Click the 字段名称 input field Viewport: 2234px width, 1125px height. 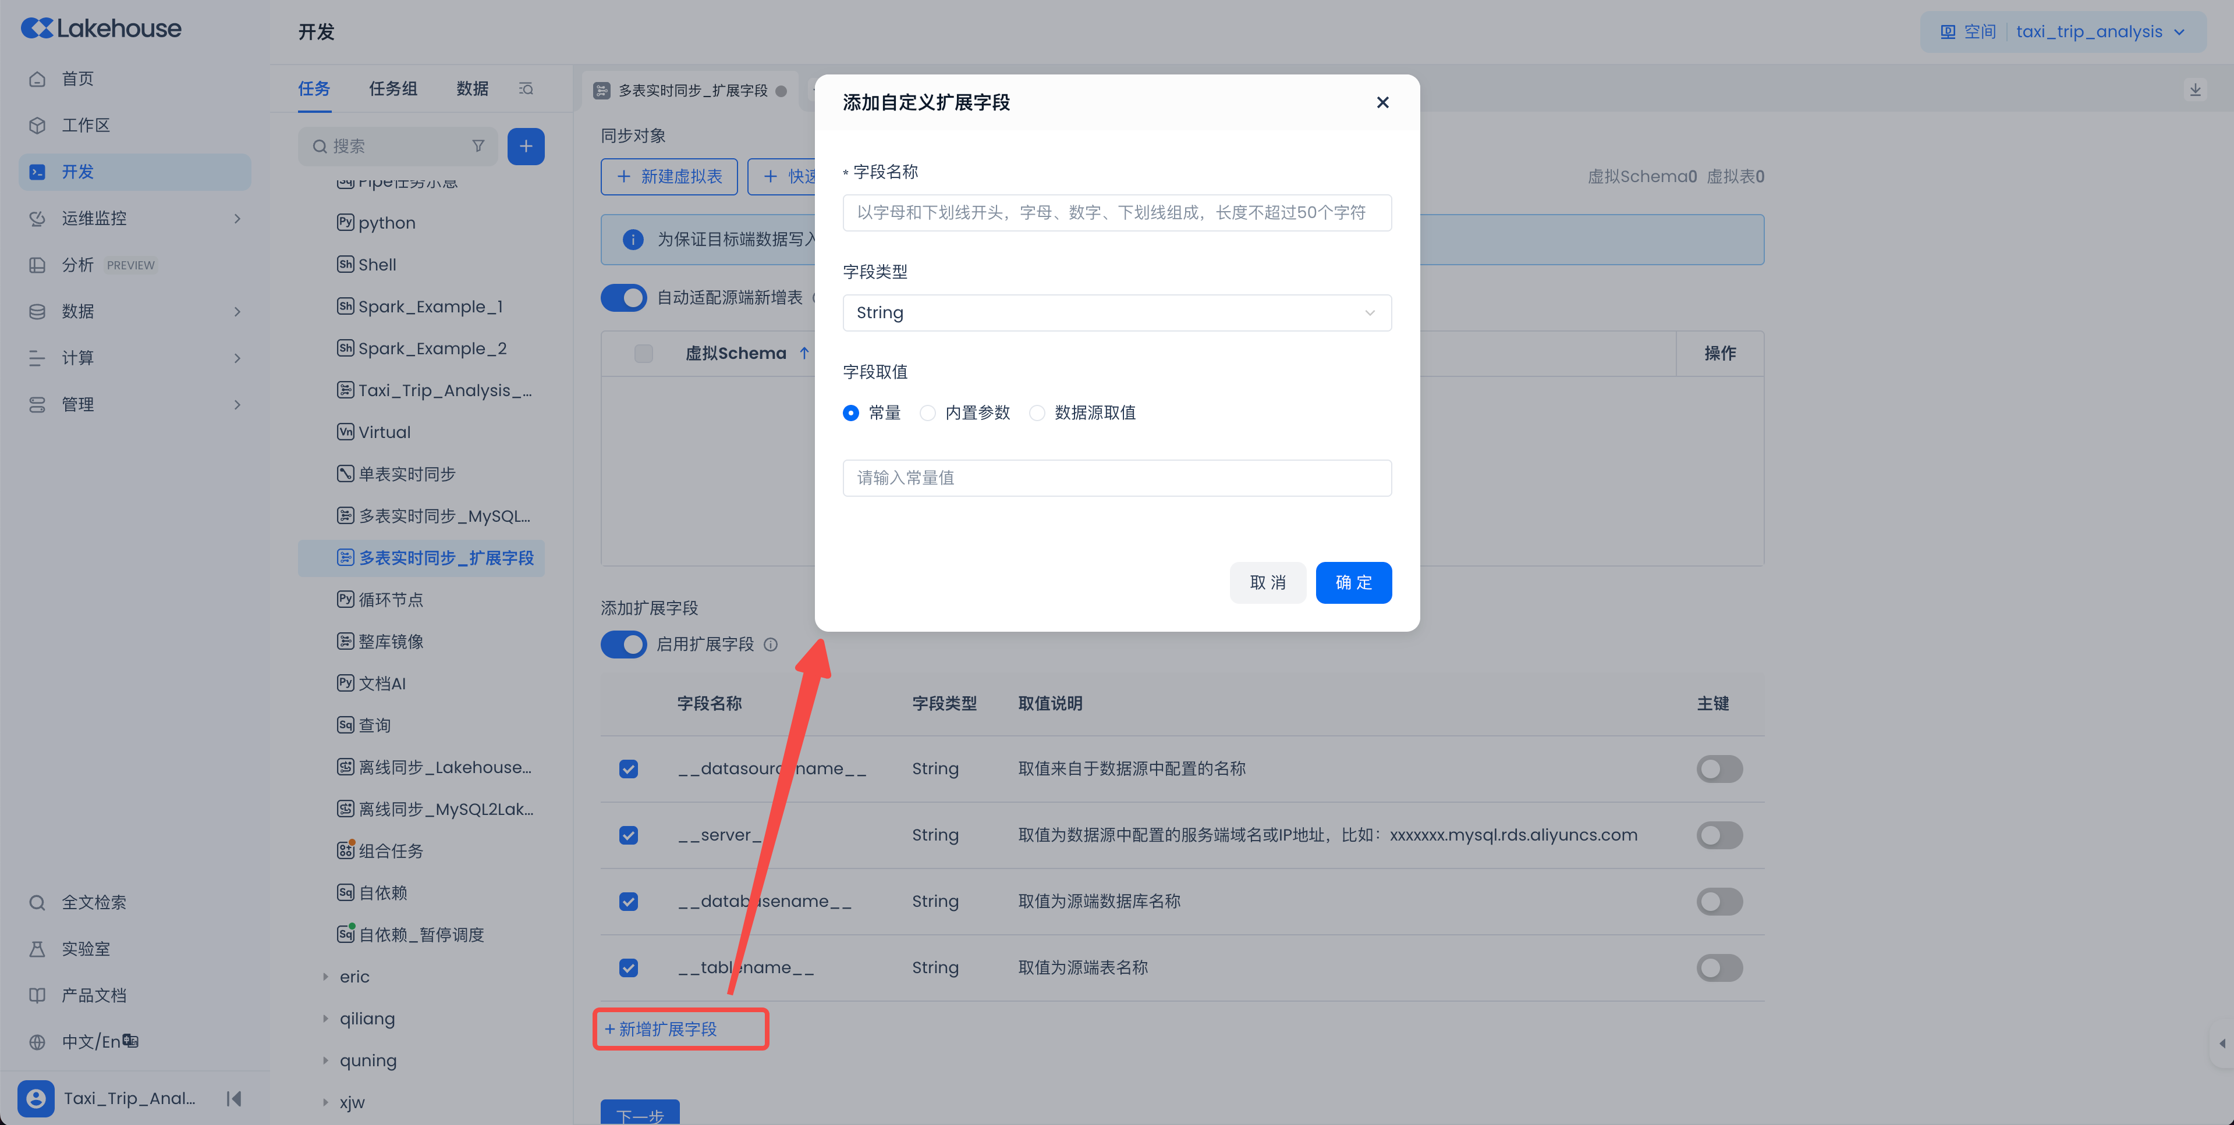tap(1116, 212)
